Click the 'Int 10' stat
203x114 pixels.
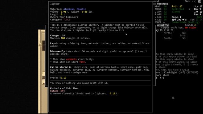click(198, 12)
